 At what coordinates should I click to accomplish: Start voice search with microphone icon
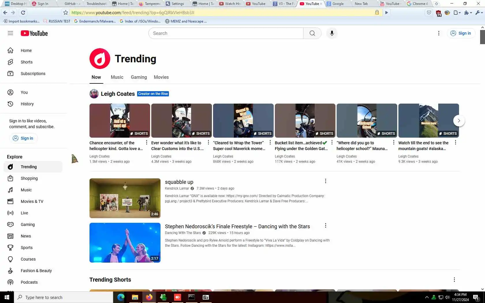(x=332, y=33)
